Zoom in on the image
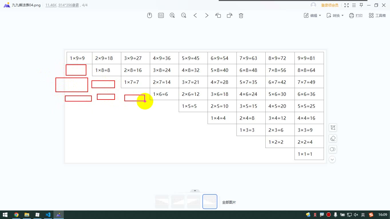390x219 pixels. [172, 15]
